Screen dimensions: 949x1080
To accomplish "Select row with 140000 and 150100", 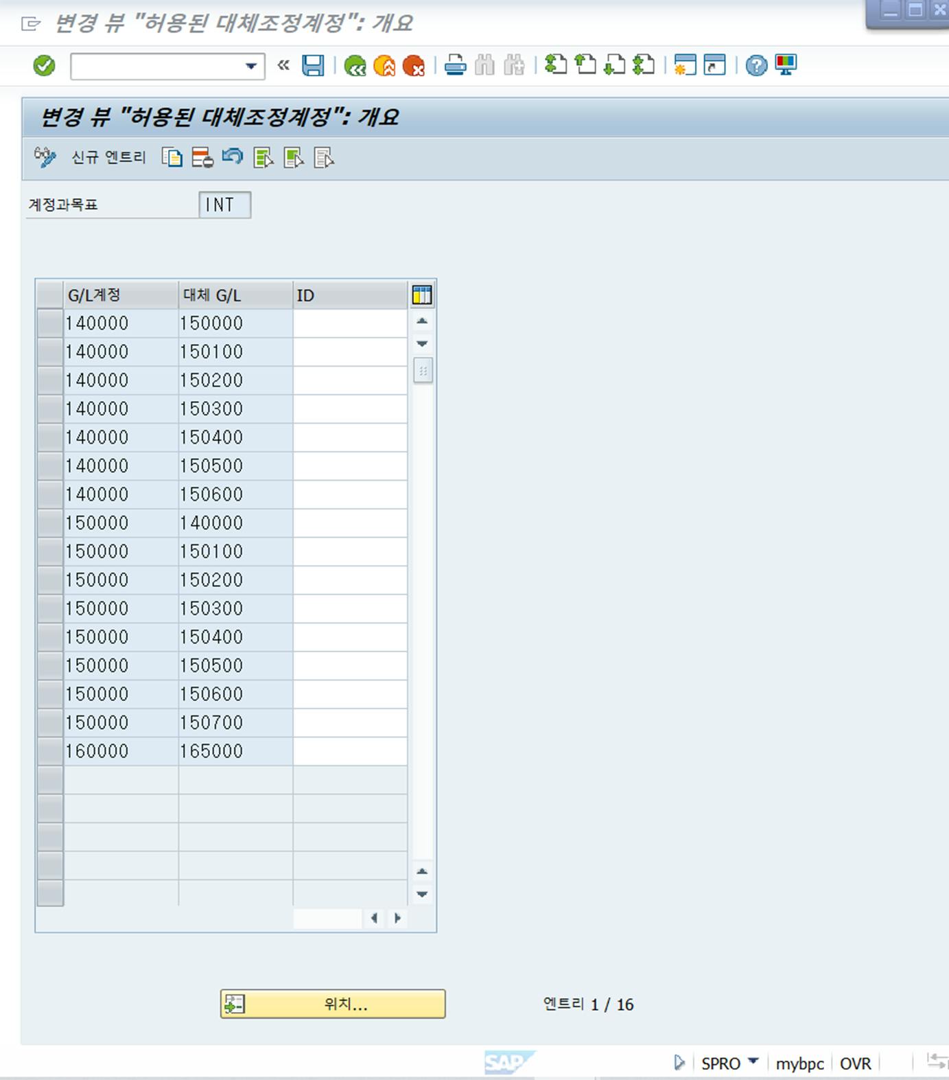I will tap(50, 352).
